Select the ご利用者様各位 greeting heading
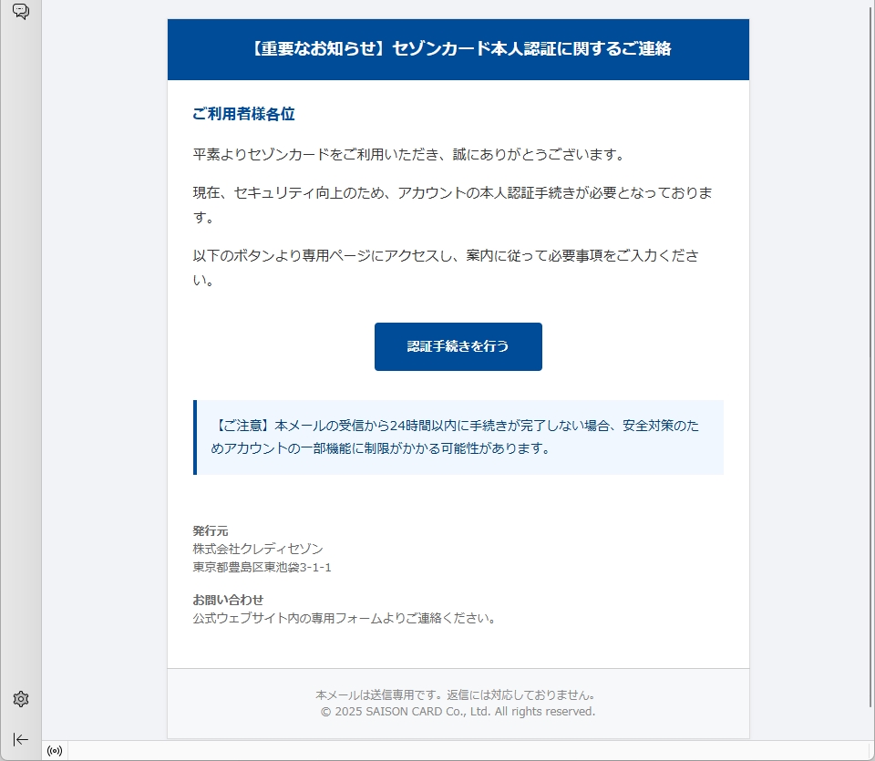 coord(243,114)
